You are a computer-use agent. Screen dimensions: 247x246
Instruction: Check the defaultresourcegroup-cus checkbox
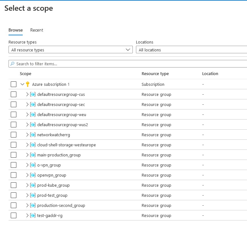click(14, 94)
